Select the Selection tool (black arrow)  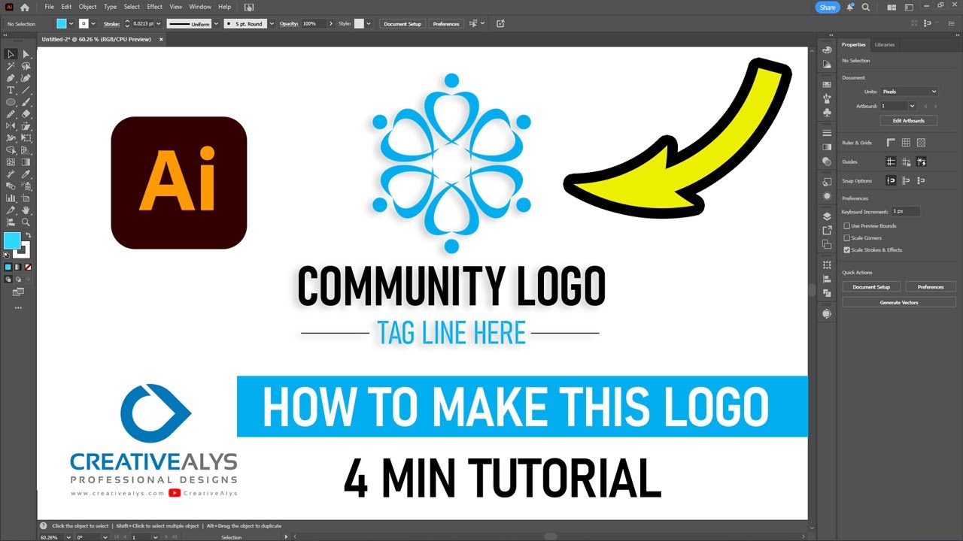tap(11, 54)
